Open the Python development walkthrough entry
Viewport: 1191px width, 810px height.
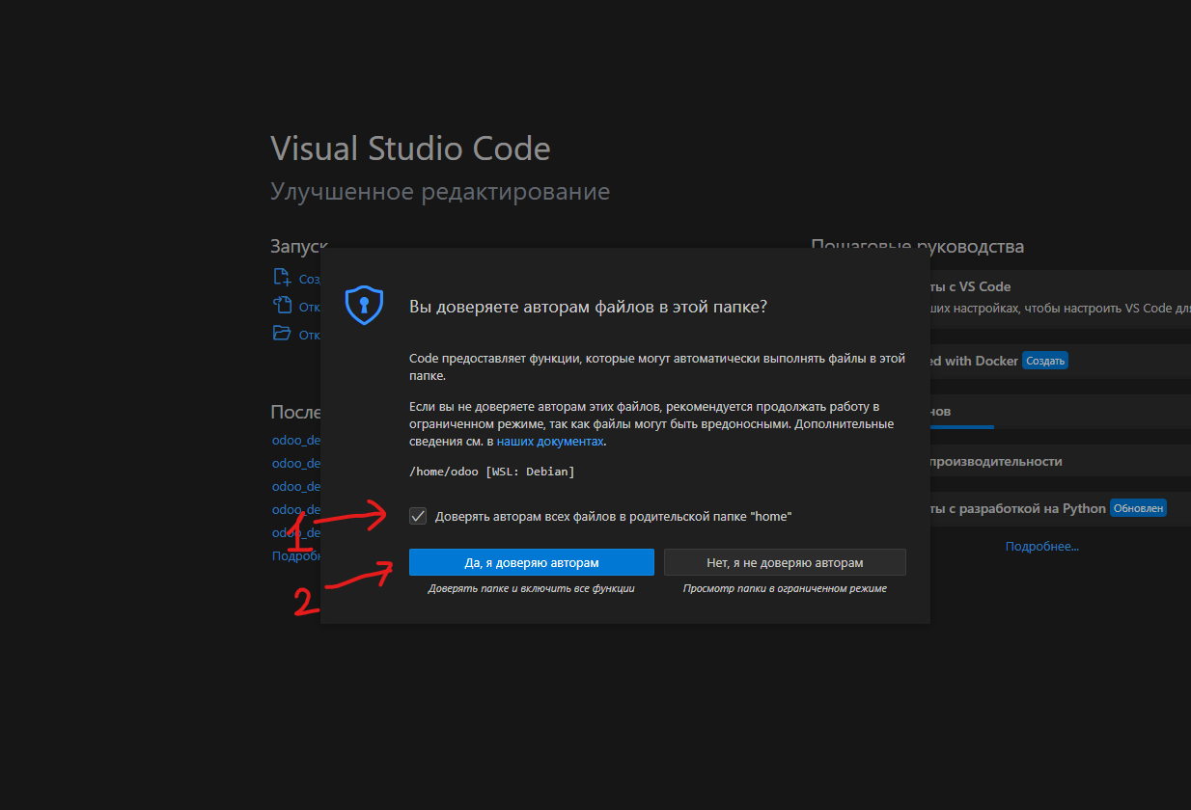[x=1061, y=508]
